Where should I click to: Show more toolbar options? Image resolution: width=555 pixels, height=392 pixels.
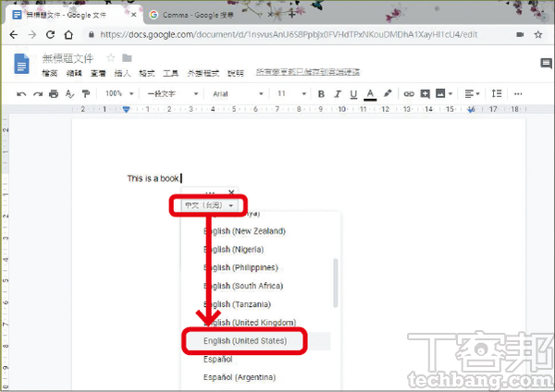(518, 93)
